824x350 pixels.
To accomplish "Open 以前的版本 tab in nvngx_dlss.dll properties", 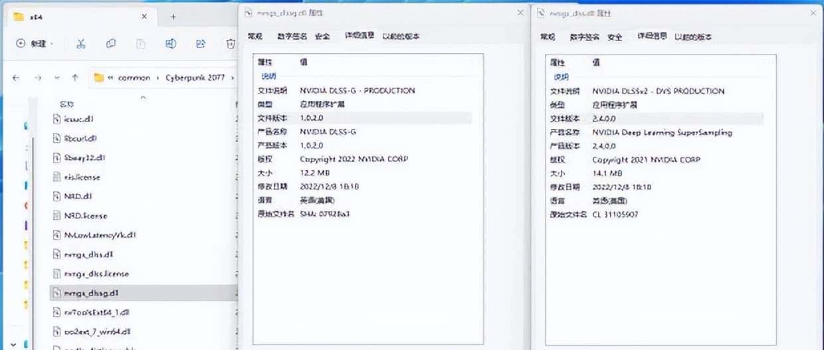I will click(693, 37).
